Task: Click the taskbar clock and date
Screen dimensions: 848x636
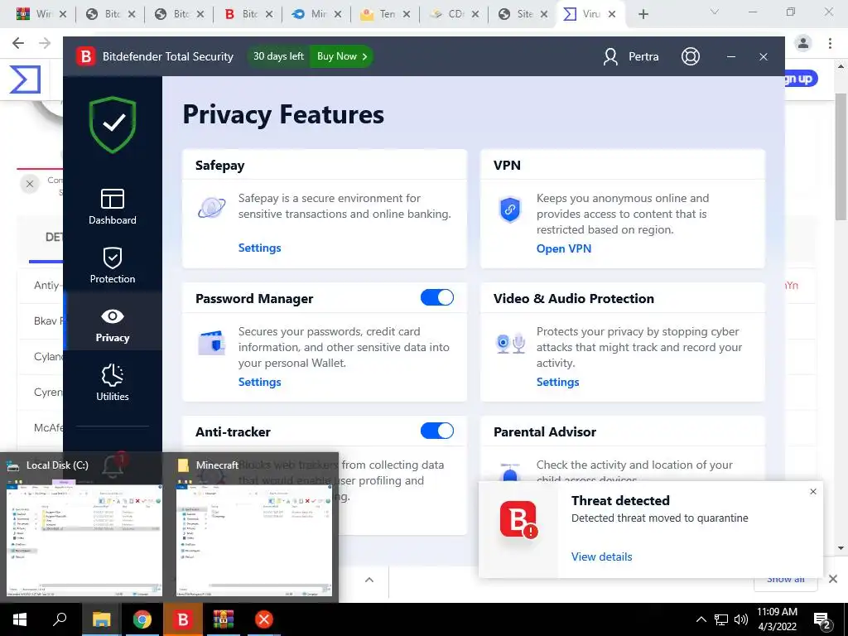Action: pyautogui.click(x=777, y=619)
